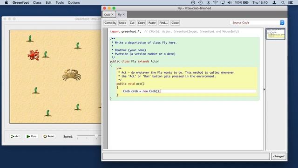The image size is (298, 168).
Task: Click the 'public class Fly extends Actor' line
Action: pos(135,61)
